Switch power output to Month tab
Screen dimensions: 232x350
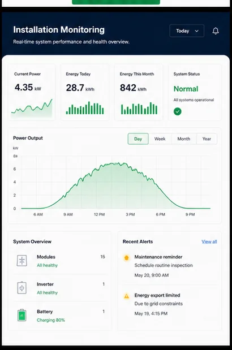point(183,139)
